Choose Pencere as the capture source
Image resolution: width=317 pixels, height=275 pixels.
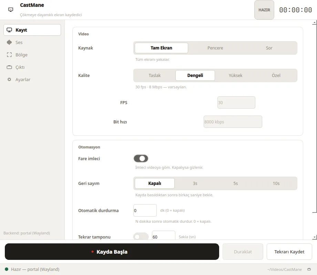point(215,48)
